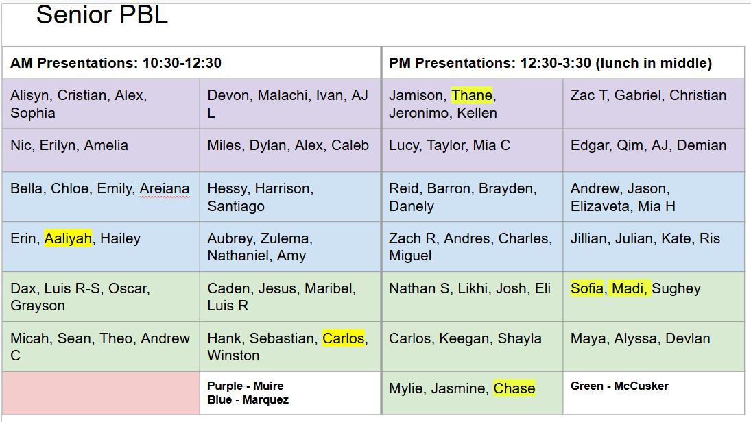Viewport: 751px width, 422px height.
Task: Click the cell containing "Edgar, Qim, AJ, Demian"
Action: (x=648, y=145)
